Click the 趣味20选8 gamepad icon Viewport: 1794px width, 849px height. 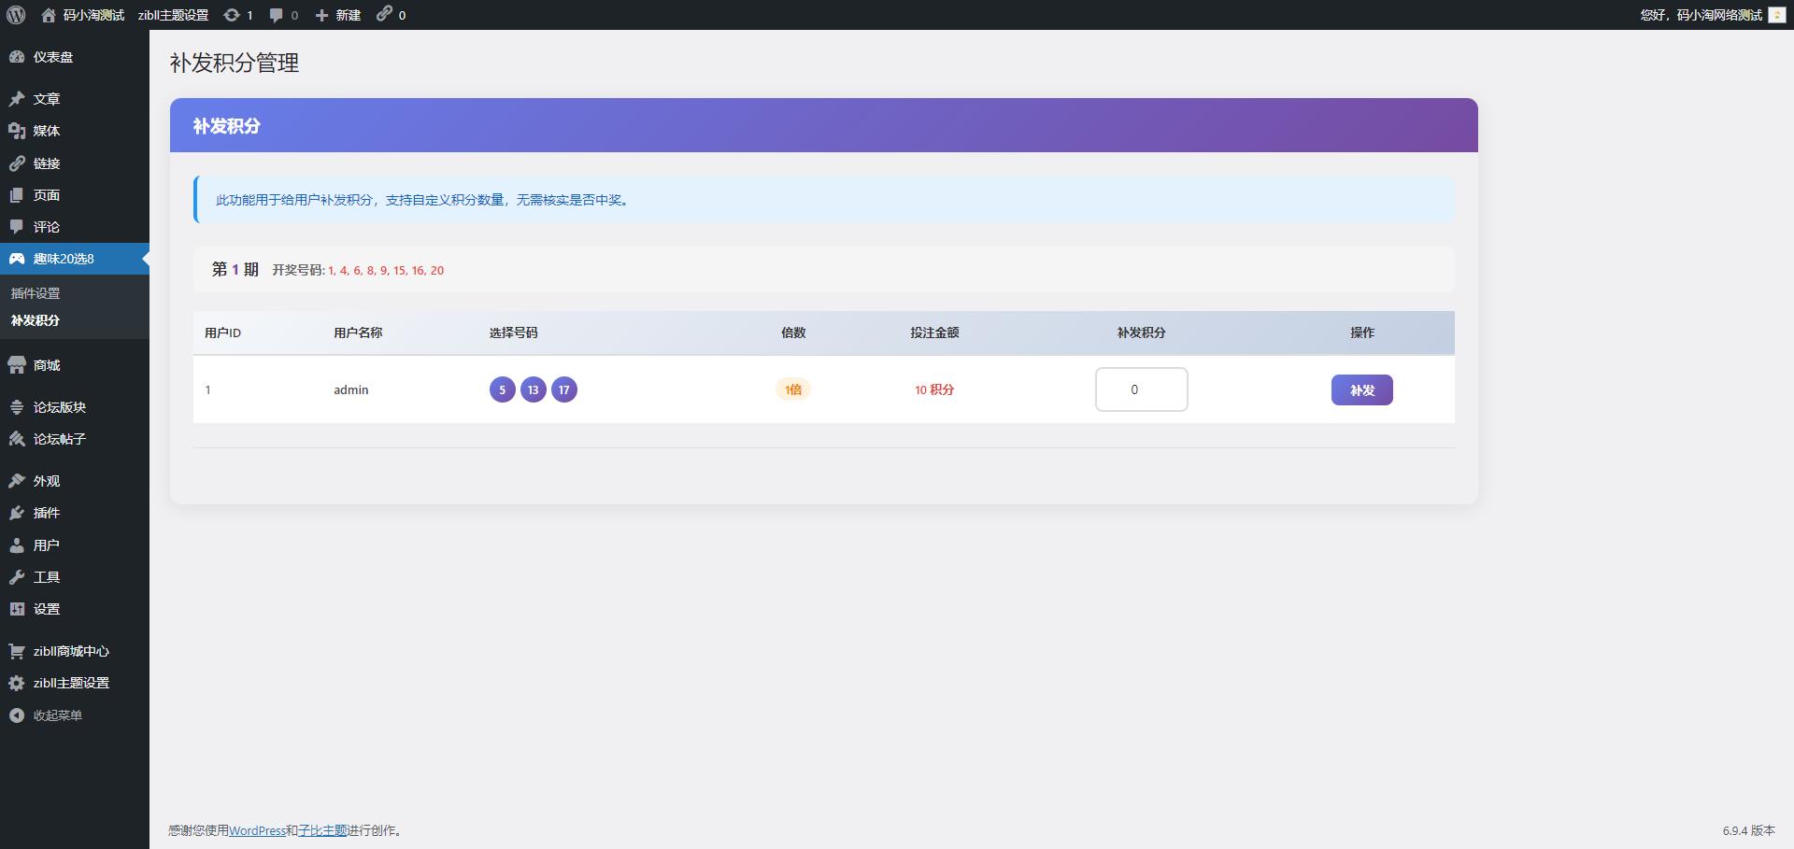tap(17, 259)
